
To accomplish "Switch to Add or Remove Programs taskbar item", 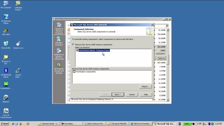I will [95, 124].
